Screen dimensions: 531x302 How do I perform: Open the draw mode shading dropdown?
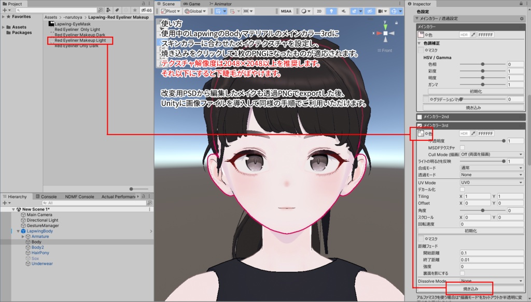point(305,11)
